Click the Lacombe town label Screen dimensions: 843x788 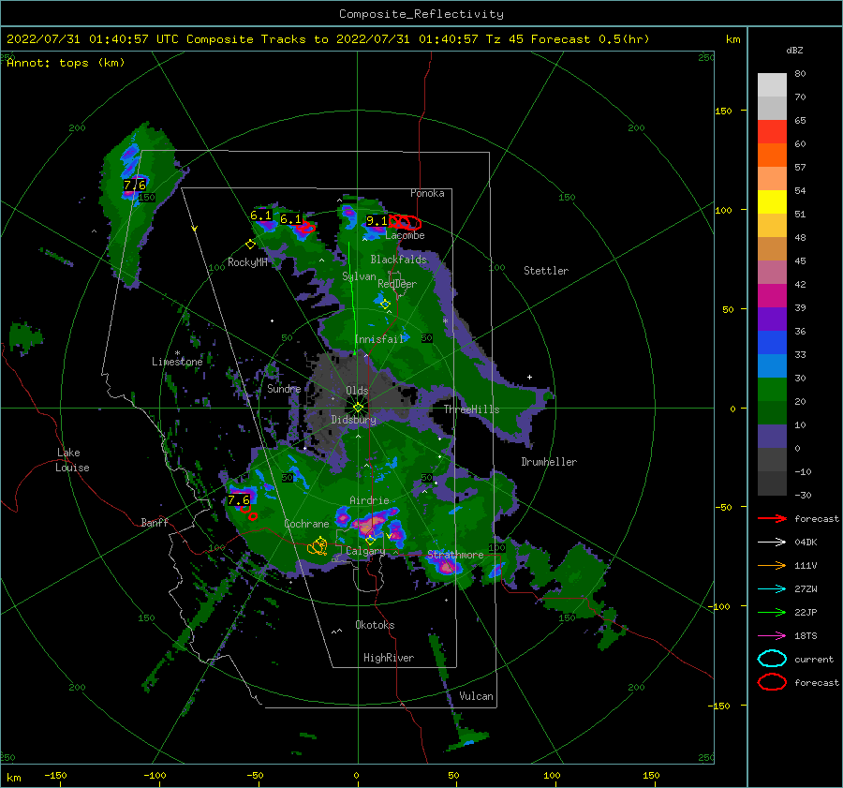point(405,235)
